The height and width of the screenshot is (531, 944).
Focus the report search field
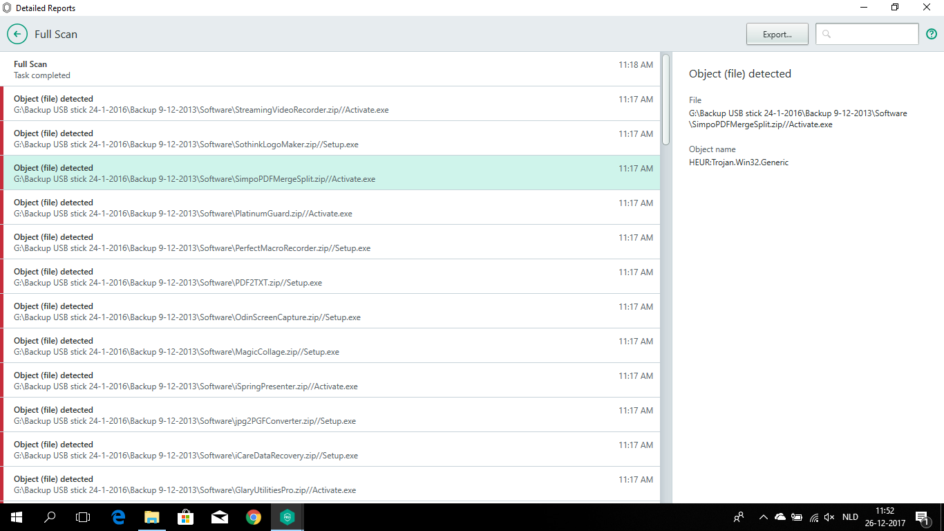pyautogui.click(x=867, y=34)
